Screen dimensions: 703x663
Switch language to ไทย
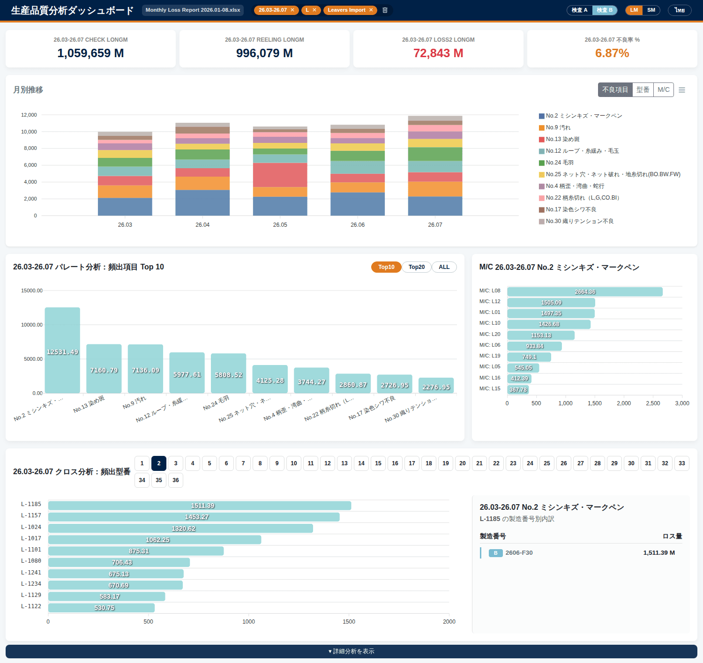tap(680, 10)
